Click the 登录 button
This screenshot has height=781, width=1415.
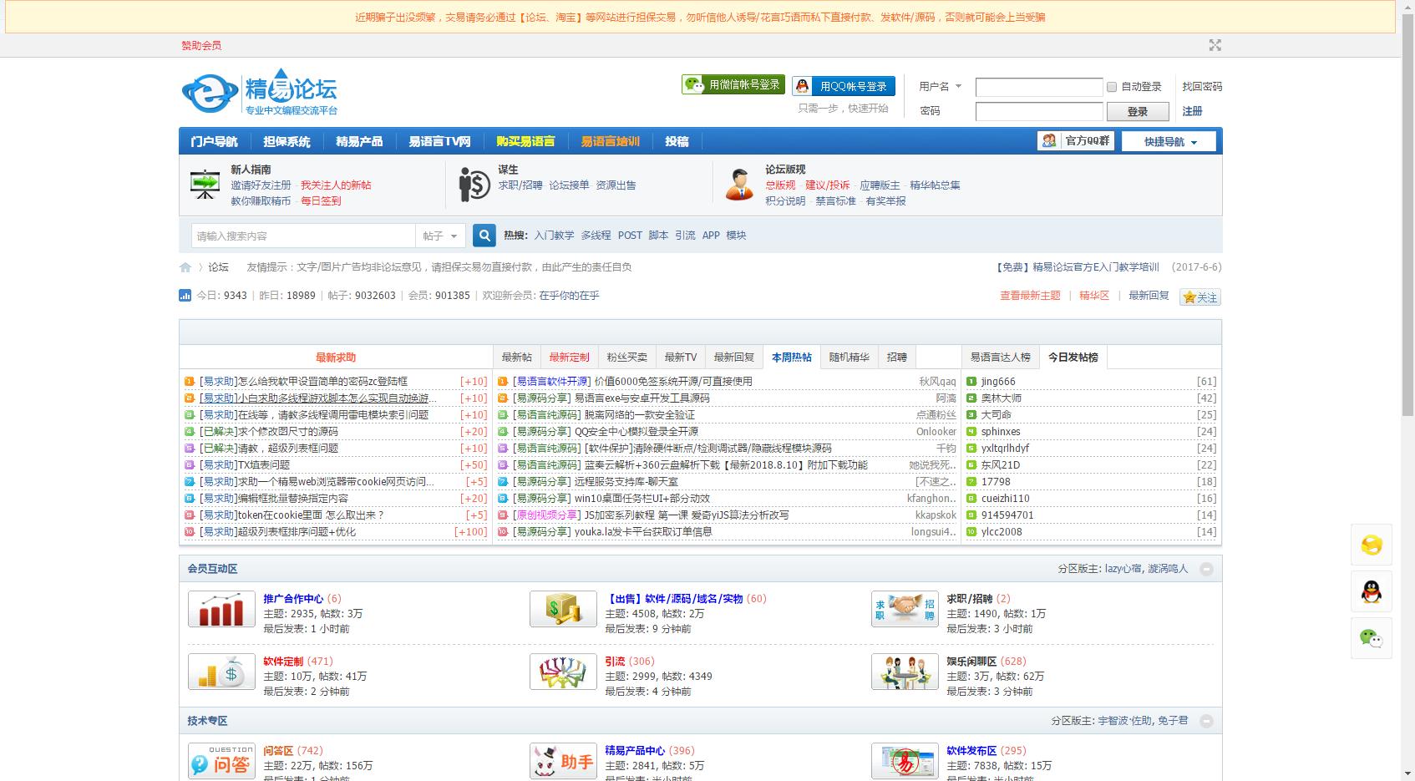coord(1137,112)
